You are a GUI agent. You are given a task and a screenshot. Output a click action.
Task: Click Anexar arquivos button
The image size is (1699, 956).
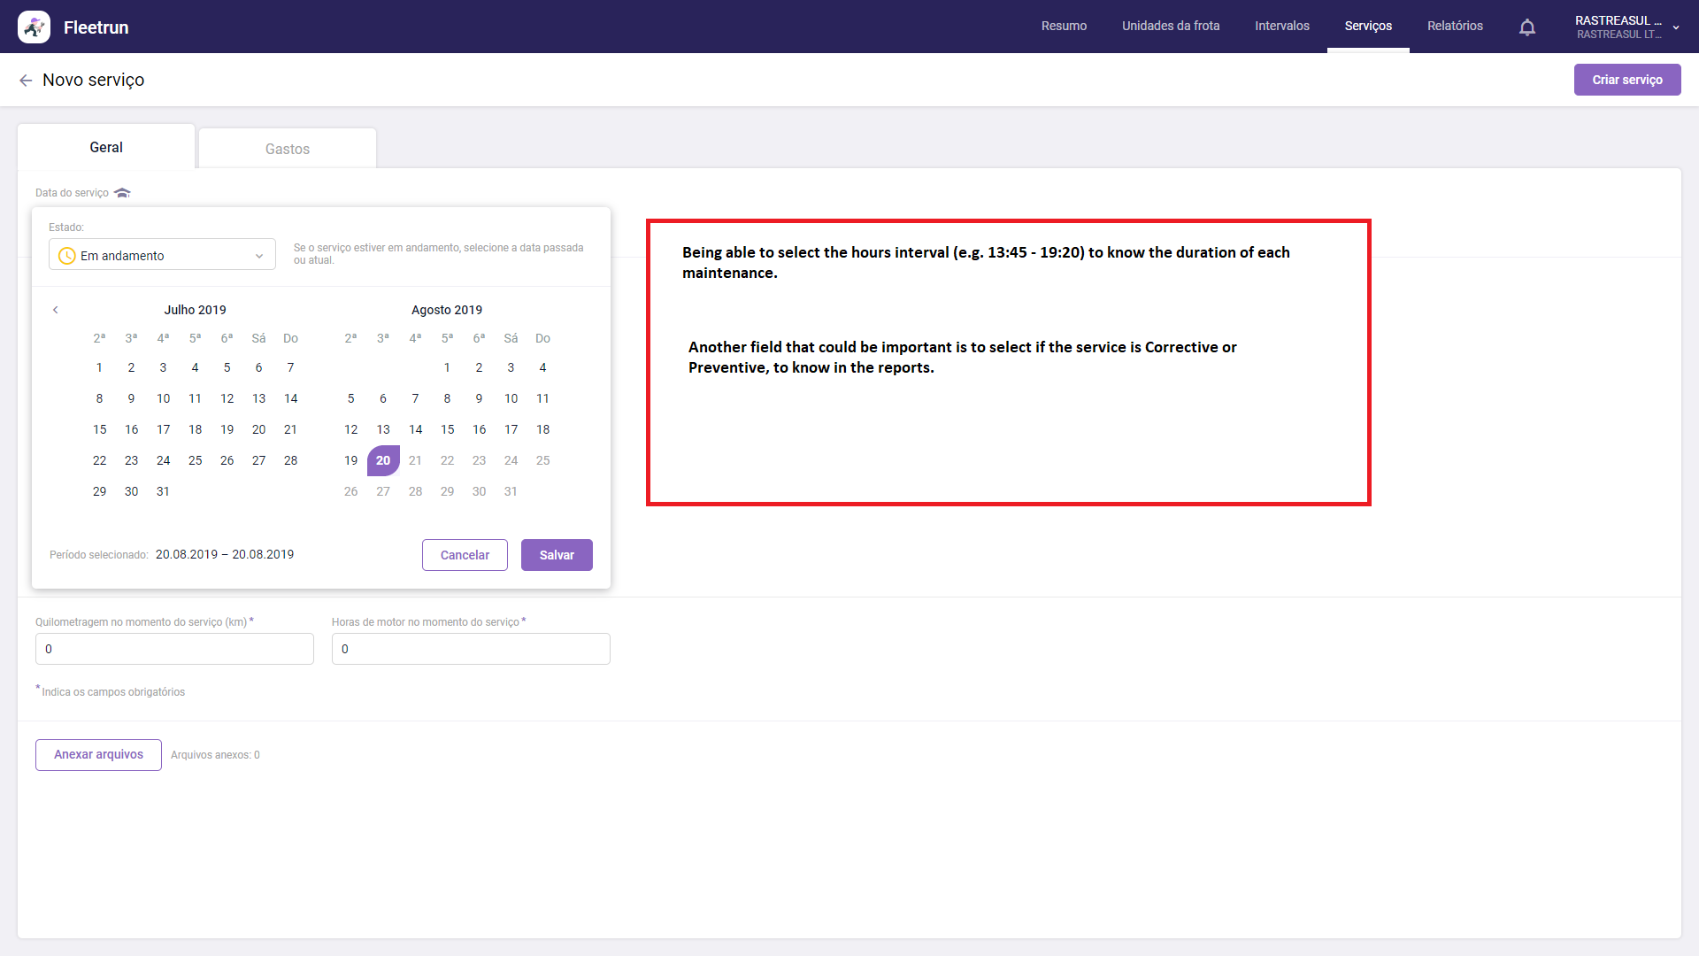click(98, 755)
